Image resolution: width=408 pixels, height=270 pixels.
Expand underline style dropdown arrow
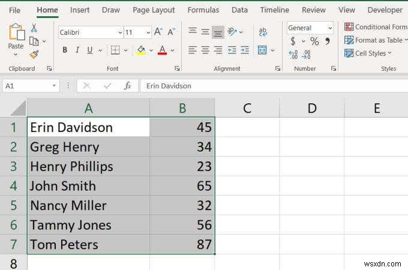point(100,50)
